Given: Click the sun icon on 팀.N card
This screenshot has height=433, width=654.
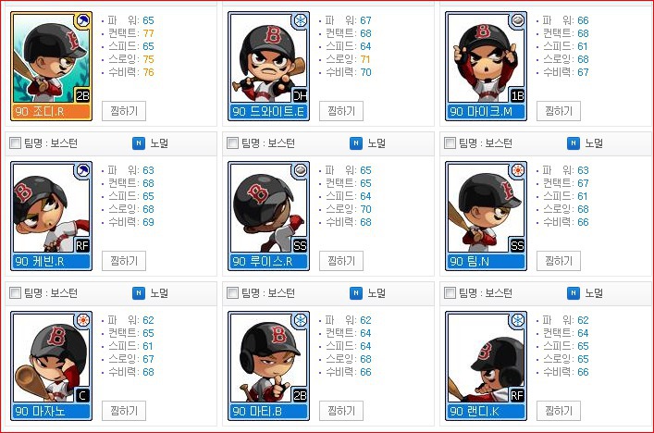Looking at the screenshot, I should [x=518, y=170].
